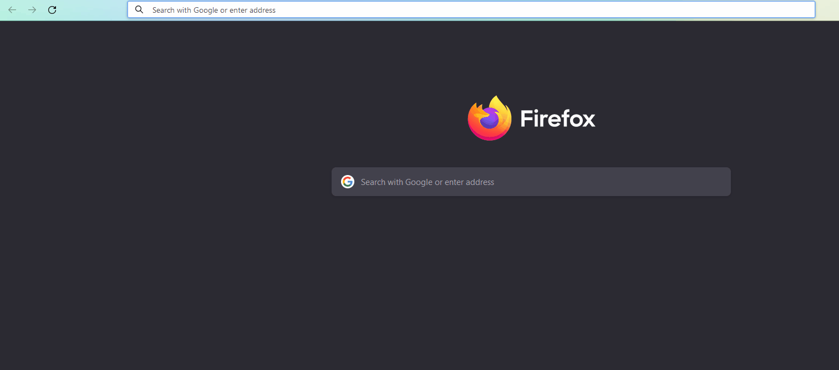839x370 pixels.
Task: Select the Google G icon in the search field
Action: coord(347,181)
